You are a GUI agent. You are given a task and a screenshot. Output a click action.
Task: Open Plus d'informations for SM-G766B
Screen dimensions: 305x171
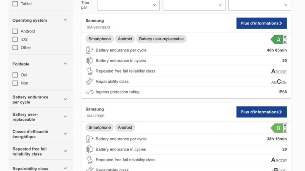[262, 112]
